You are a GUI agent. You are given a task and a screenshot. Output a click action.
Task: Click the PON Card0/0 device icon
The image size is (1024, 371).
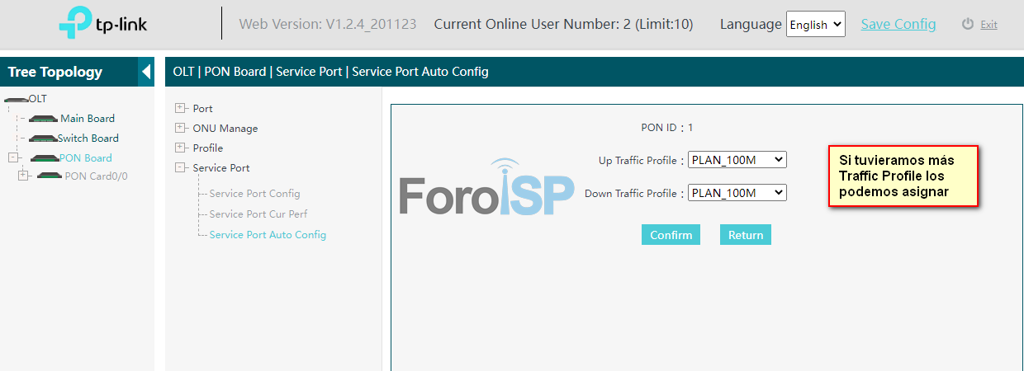pos(50,176)
